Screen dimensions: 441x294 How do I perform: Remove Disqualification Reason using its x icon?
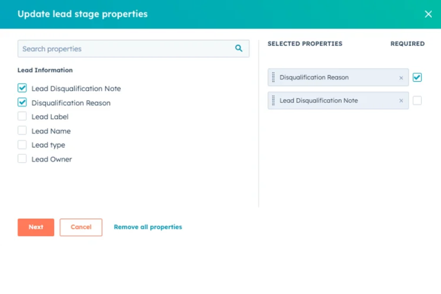click(x=401, y=78)
